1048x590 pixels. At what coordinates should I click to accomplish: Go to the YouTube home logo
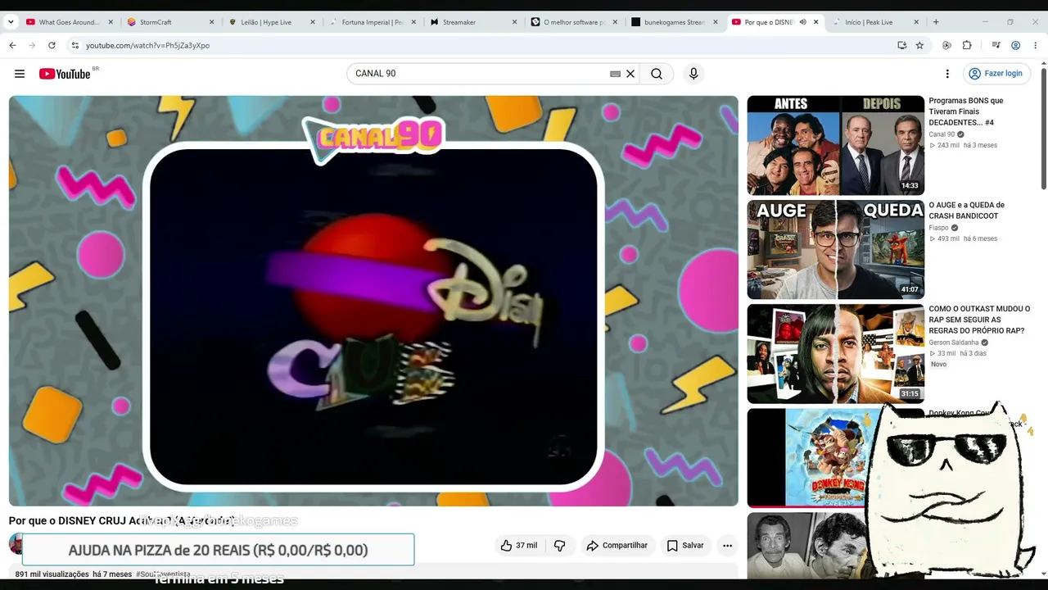point(65,74)
